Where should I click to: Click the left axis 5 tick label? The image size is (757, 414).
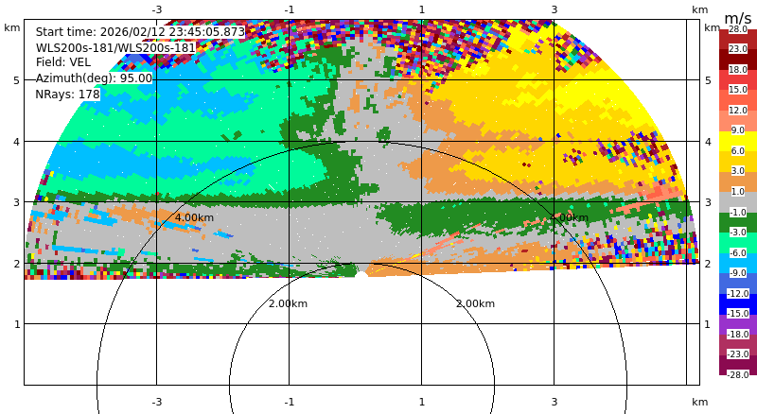click(17, 80)
